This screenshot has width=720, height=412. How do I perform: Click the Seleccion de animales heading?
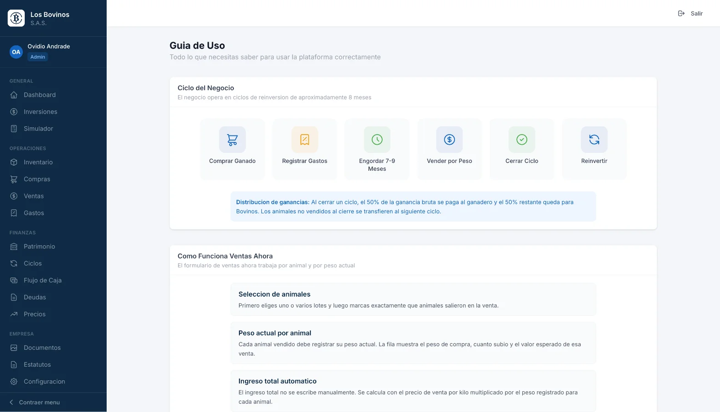click(274, 294)
